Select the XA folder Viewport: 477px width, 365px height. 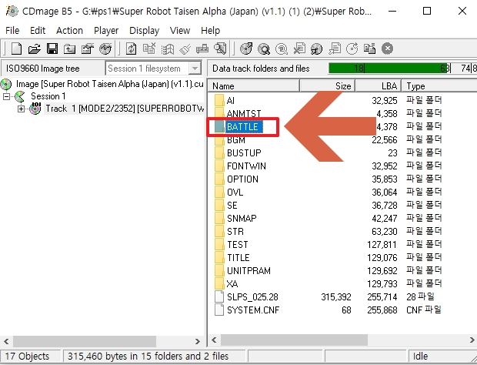[232, 283]
